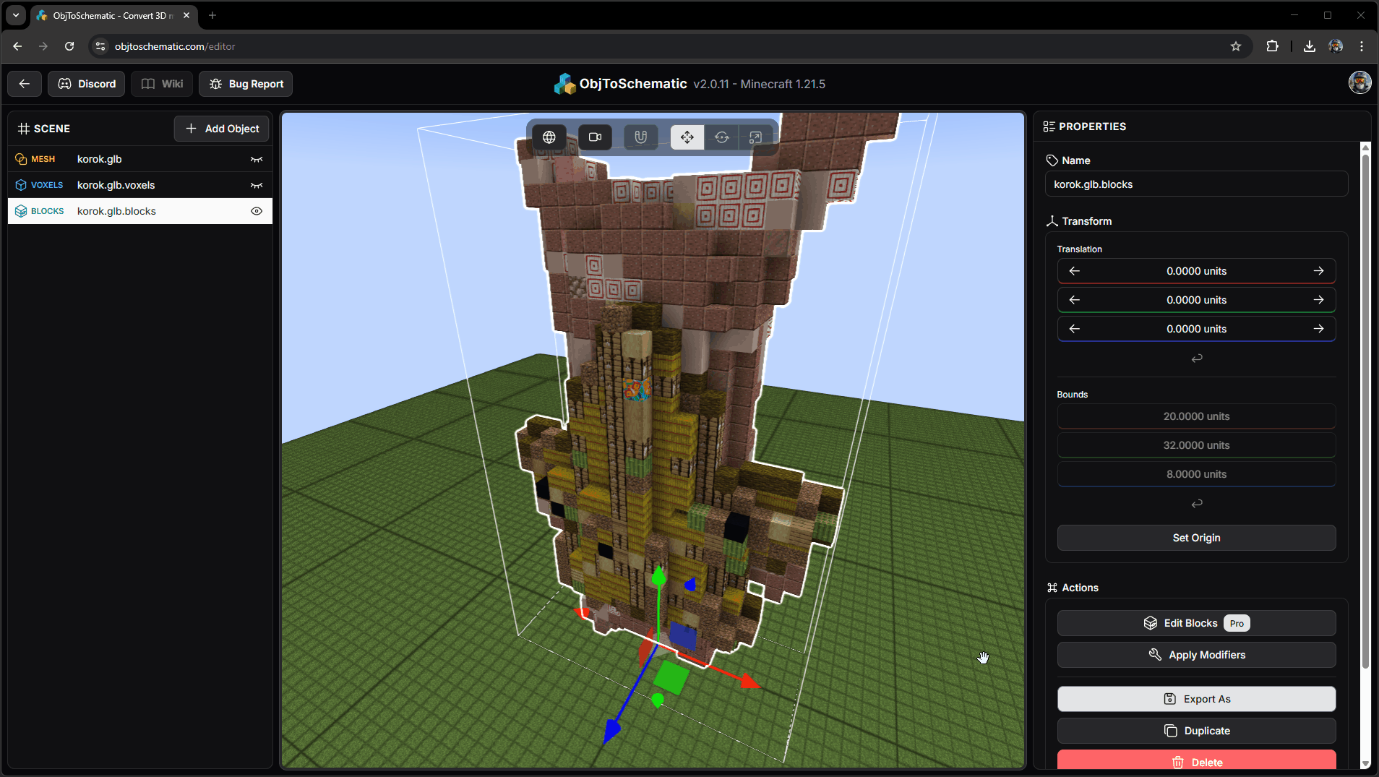
Task: Increase X translation with right arrow
Action: pos(1318,271)
